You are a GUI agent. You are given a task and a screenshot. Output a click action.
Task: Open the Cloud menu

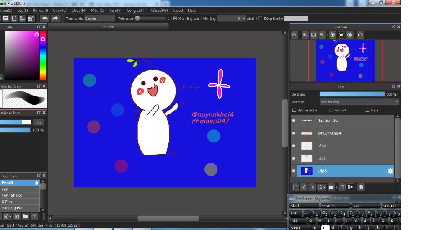click(x=178, y=10)
